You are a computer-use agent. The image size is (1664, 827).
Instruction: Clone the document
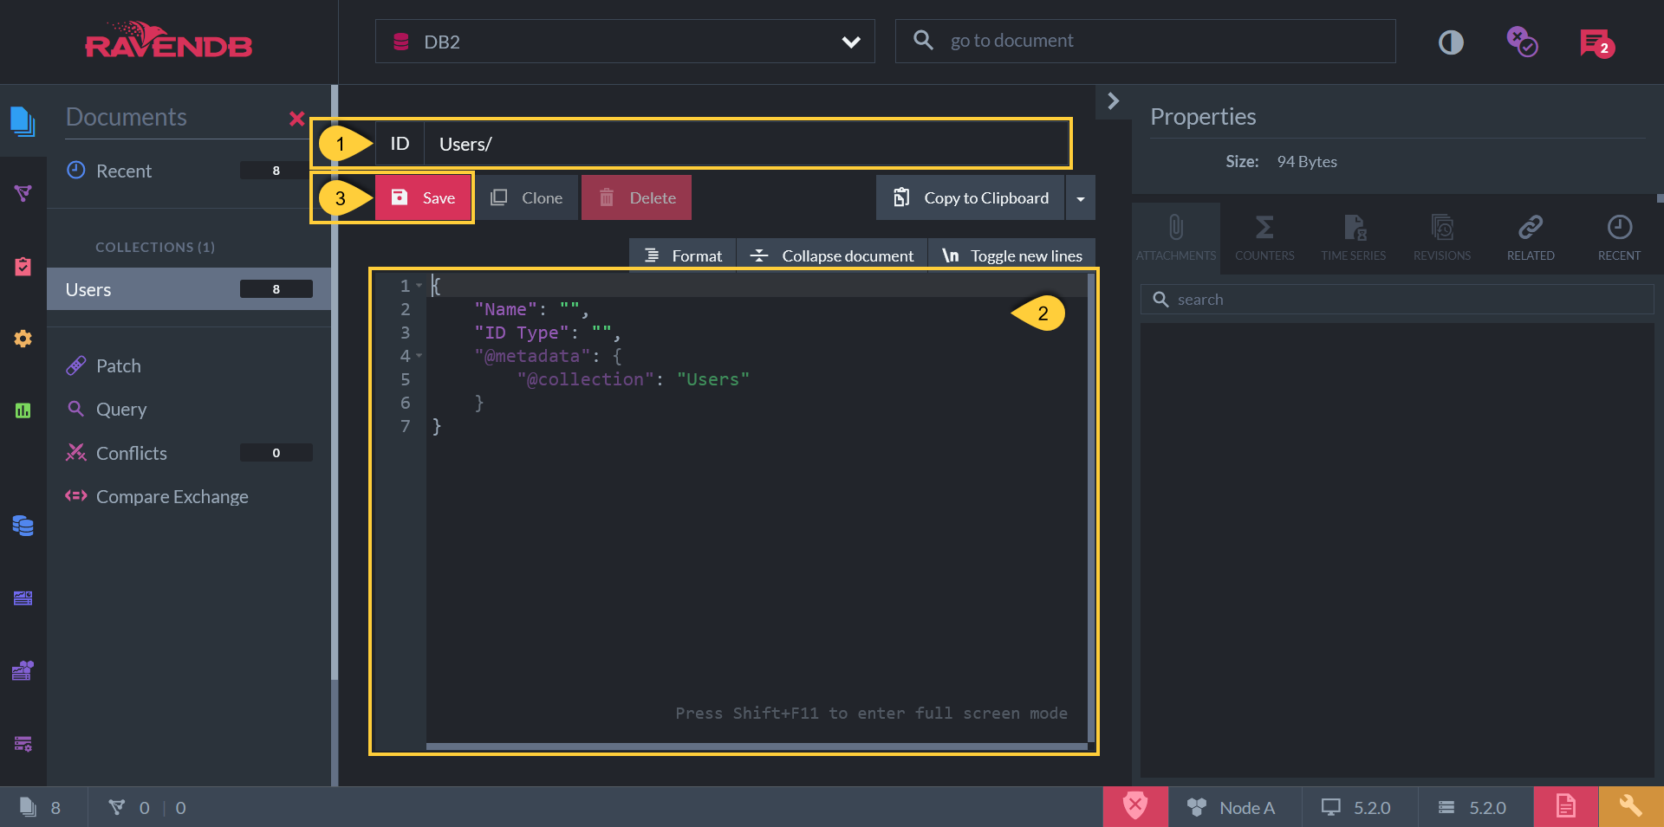(x=527, y=198)
